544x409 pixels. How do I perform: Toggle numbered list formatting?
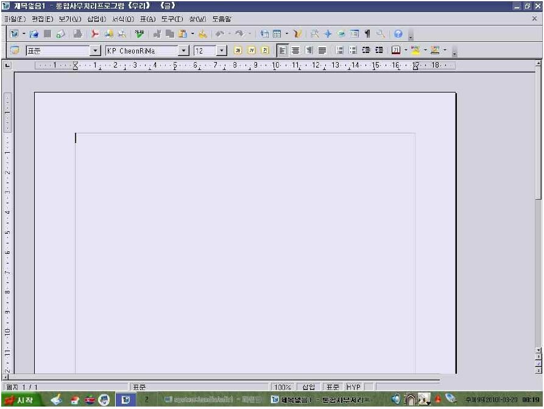[340, 51]
